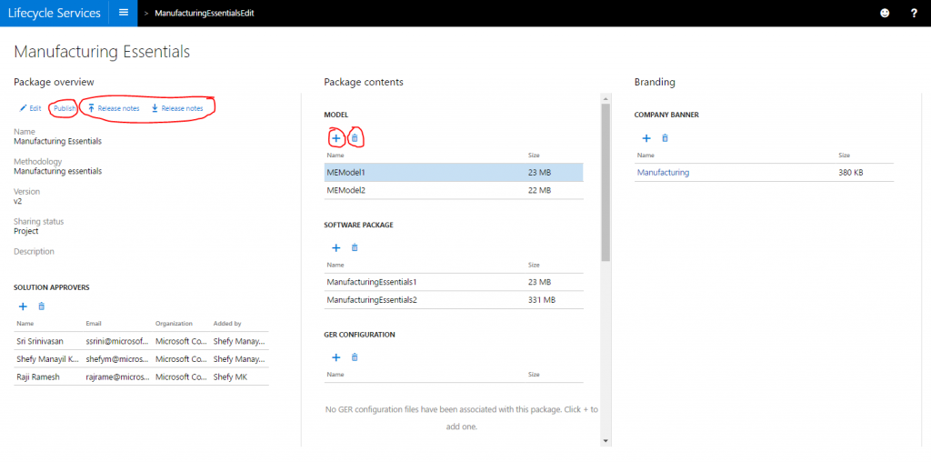Download release notes with down-arrow button
Image resolution: width=931 pixels, height=462 pixels.
[x=177, y=108]
